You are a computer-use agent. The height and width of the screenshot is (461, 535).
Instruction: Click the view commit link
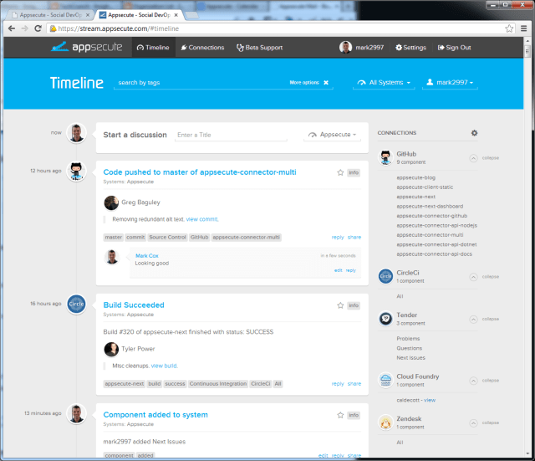tap(202, 219)
